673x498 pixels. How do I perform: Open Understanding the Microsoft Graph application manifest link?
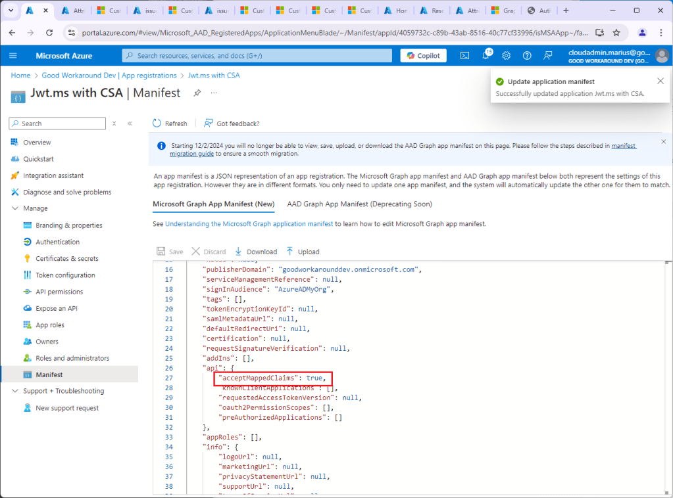coord(249,224)
